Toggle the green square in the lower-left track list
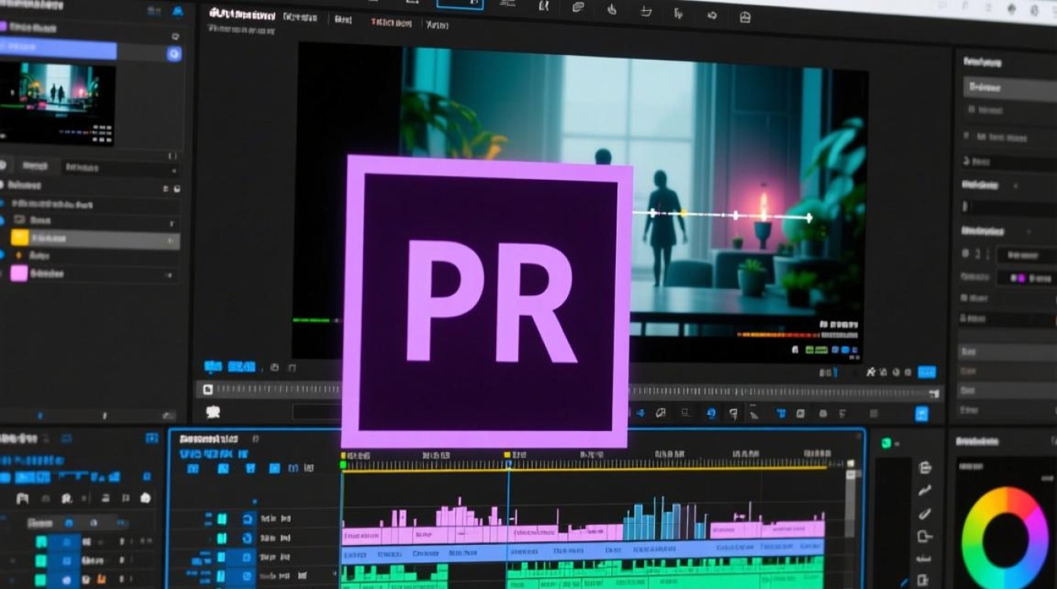 click(x=41, y=541)
